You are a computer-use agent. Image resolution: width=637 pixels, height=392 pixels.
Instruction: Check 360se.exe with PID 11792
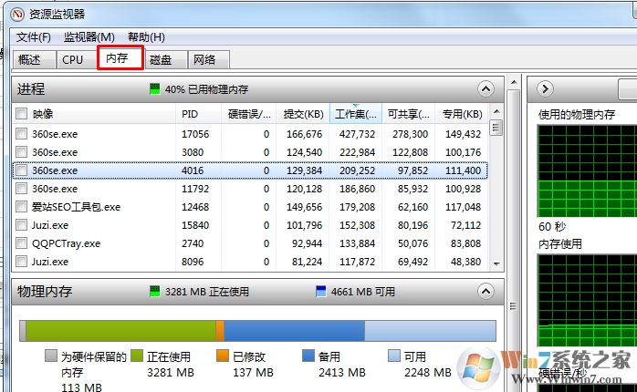pos(22,189)
